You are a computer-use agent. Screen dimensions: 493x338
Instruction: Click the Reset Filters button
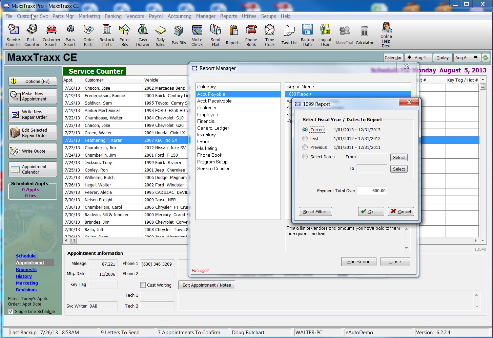[x=315, y=211]
